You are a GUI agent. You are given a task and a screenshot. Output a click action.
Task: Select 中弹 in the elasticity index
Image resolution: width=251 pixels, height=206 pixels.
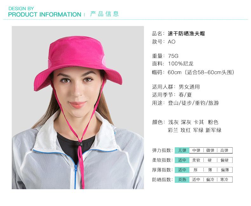(x=196, y=150)
